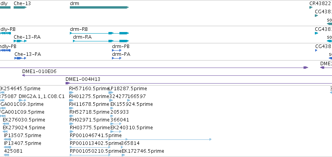
Task: Click the DMG2A.1_1.C08.C1 EST label
Action: click(x=42, y=96)
